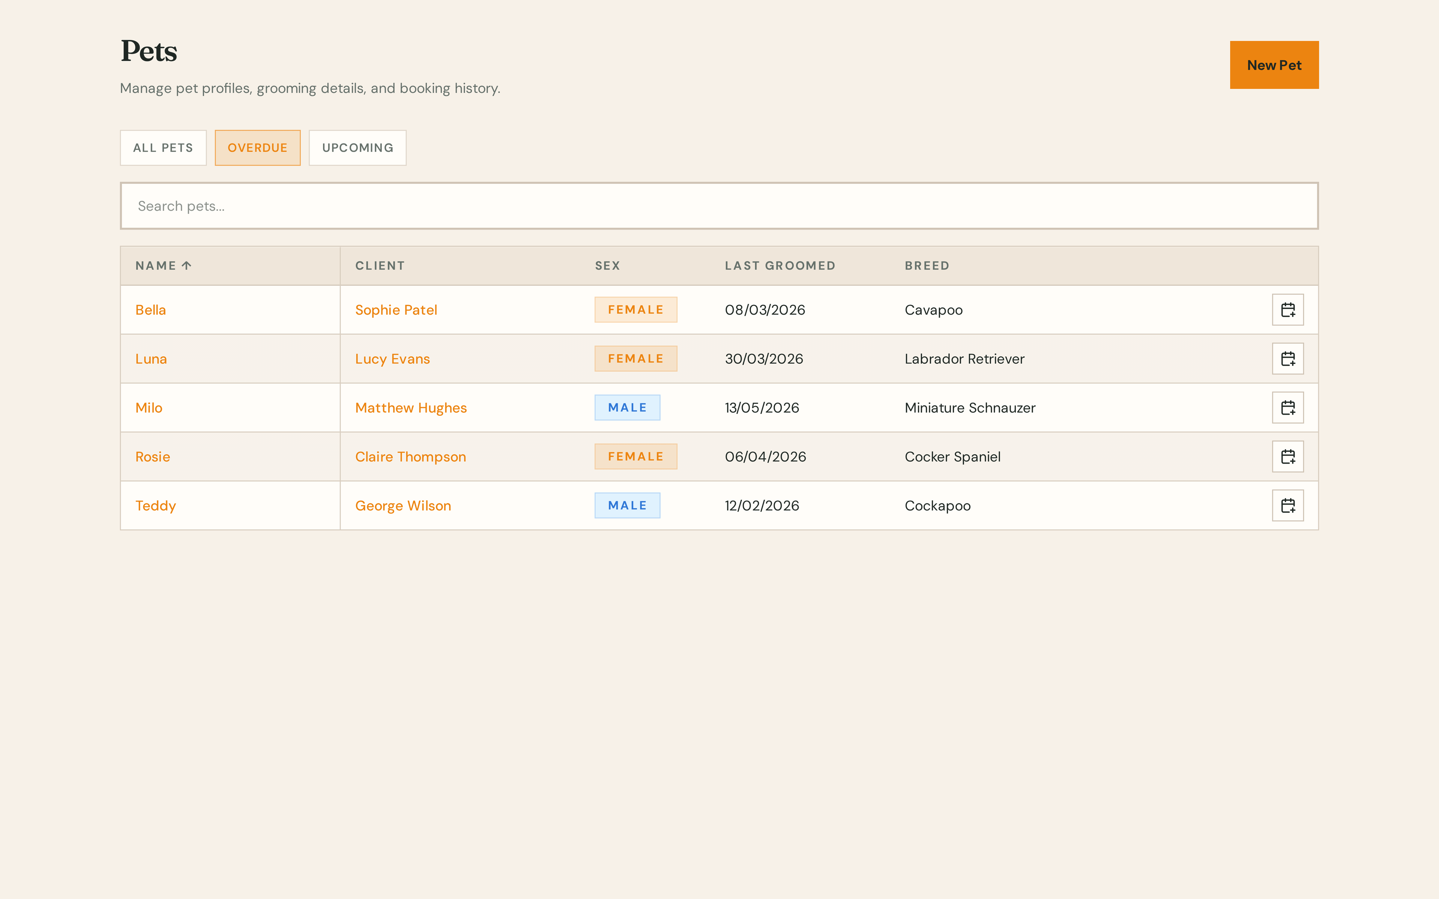Show the Upcoming tab
Viewport: 1439px width, 899px height.
[358, 148]
